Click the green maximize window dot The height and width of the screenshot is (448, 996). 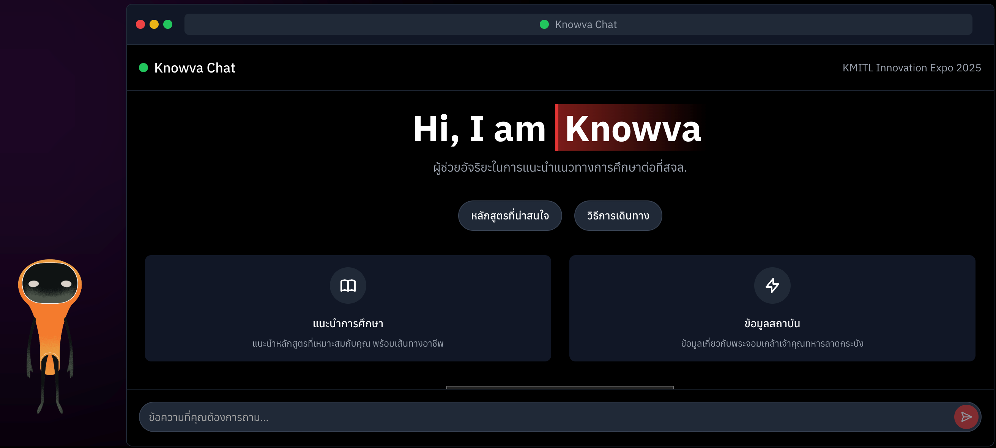click(x=168, y=24)
